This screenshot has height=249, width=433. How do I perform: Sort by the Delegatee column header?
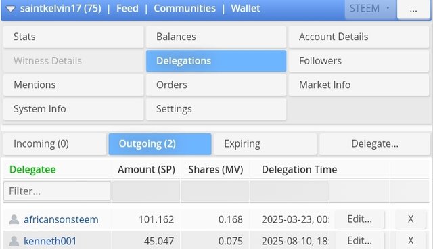click(x=32, y=170)
